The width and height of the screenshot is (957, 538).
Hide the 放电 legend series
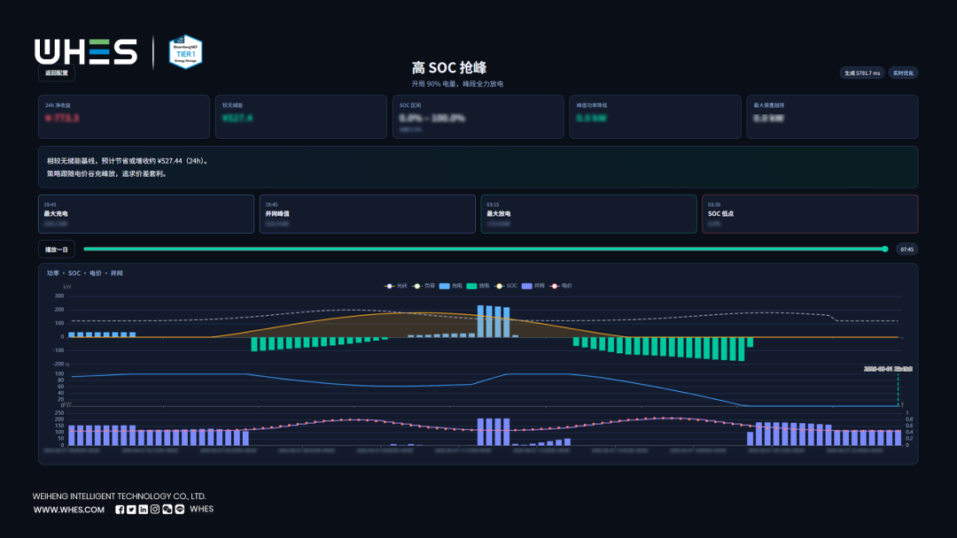(x=478, y=286)
